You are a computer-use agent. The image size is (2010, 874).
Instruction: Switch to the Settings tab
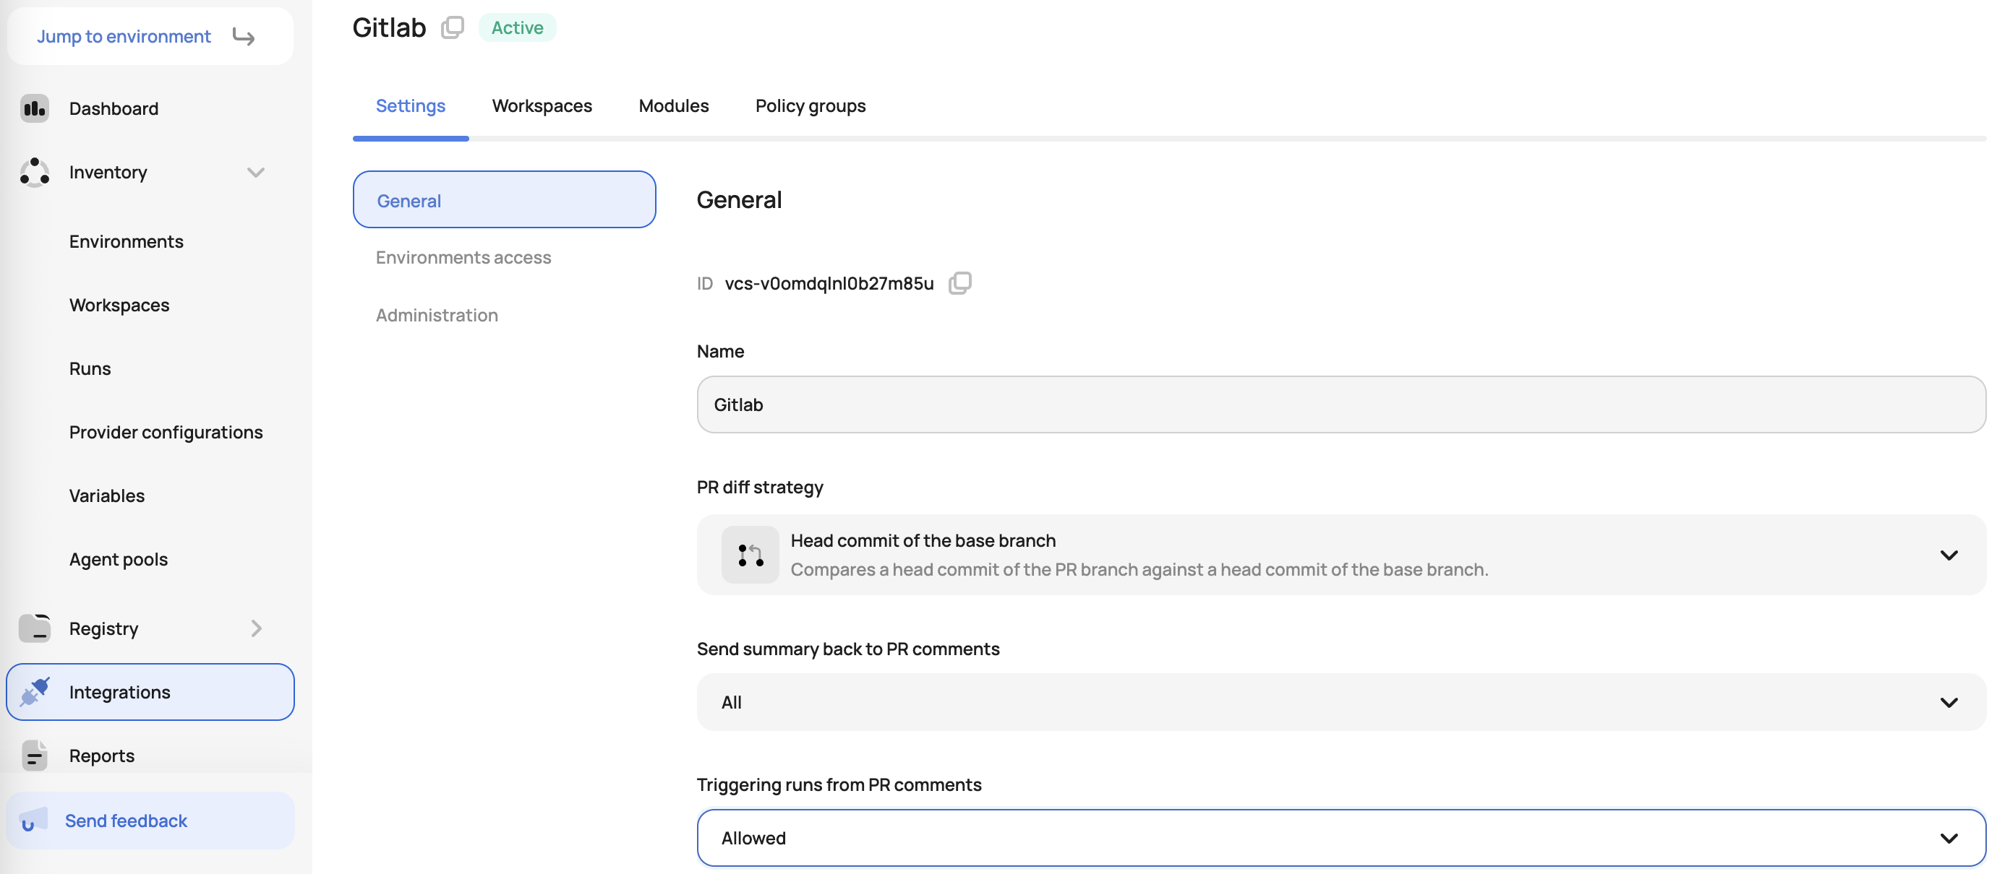tap(411, 106)
